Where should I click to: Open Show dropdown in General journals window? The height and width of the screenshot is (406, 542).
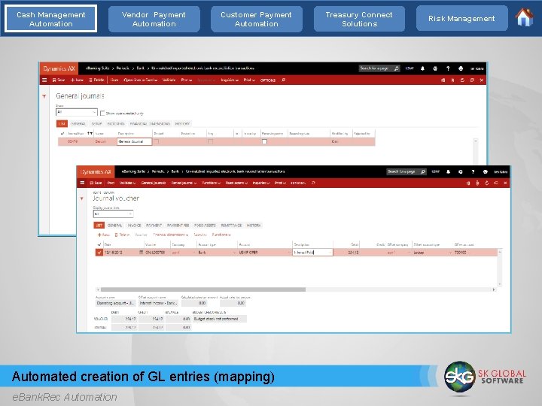(x=76, y=112)
